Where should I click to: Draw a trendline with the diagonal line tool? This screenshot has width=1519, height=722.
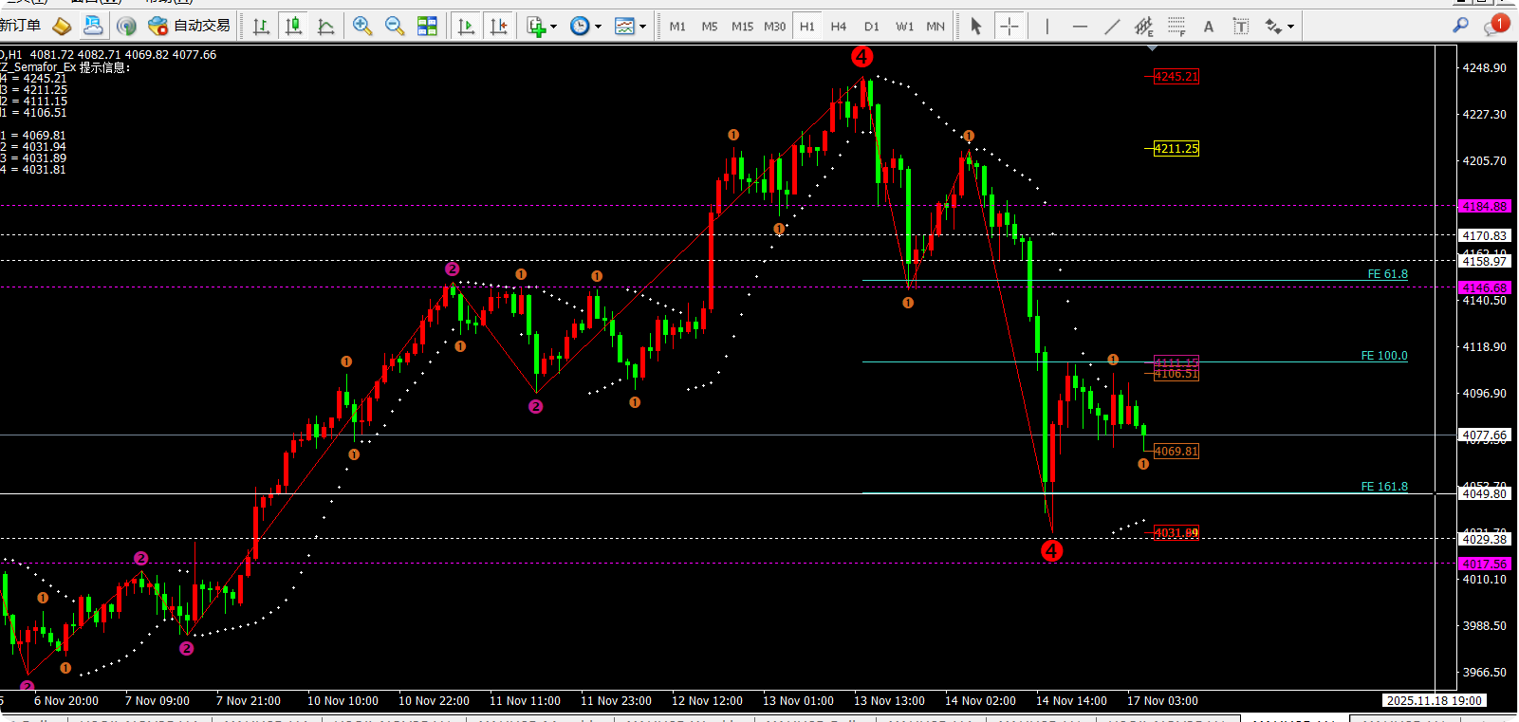1112,27
